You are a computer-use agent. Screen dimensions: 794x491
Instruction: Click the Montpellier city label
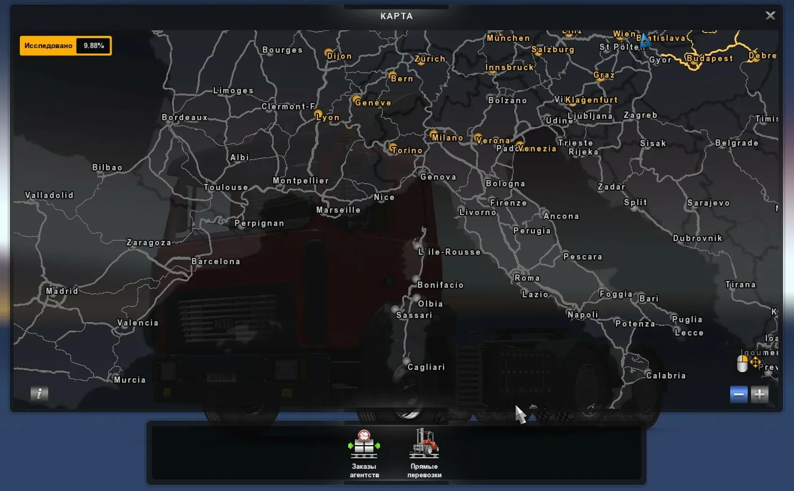tap(301, 180)
